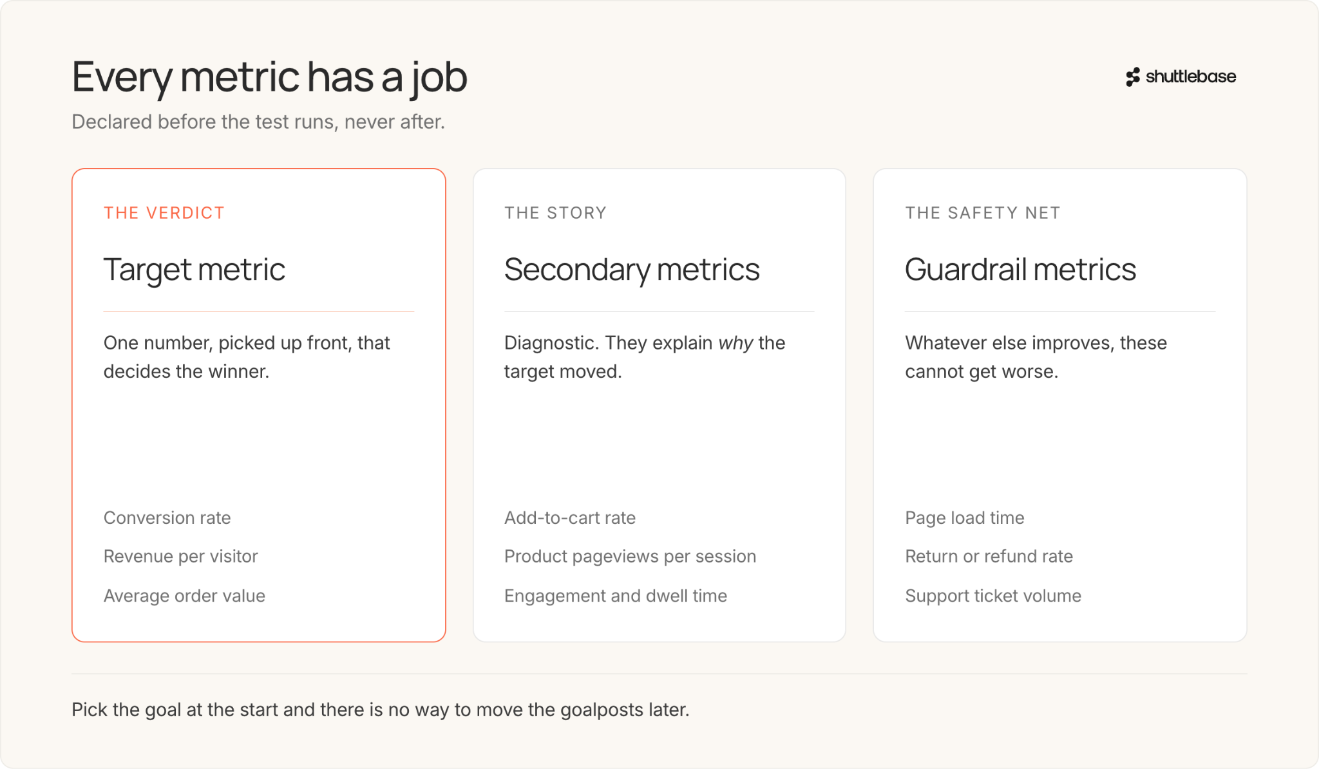
Task: Click THE STORY label
Action: (x=555, y=213)
